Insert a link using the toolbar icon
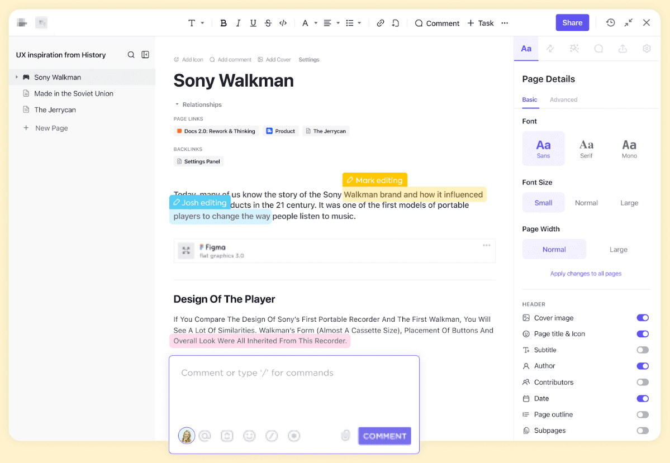 click(x=381, y=23)
